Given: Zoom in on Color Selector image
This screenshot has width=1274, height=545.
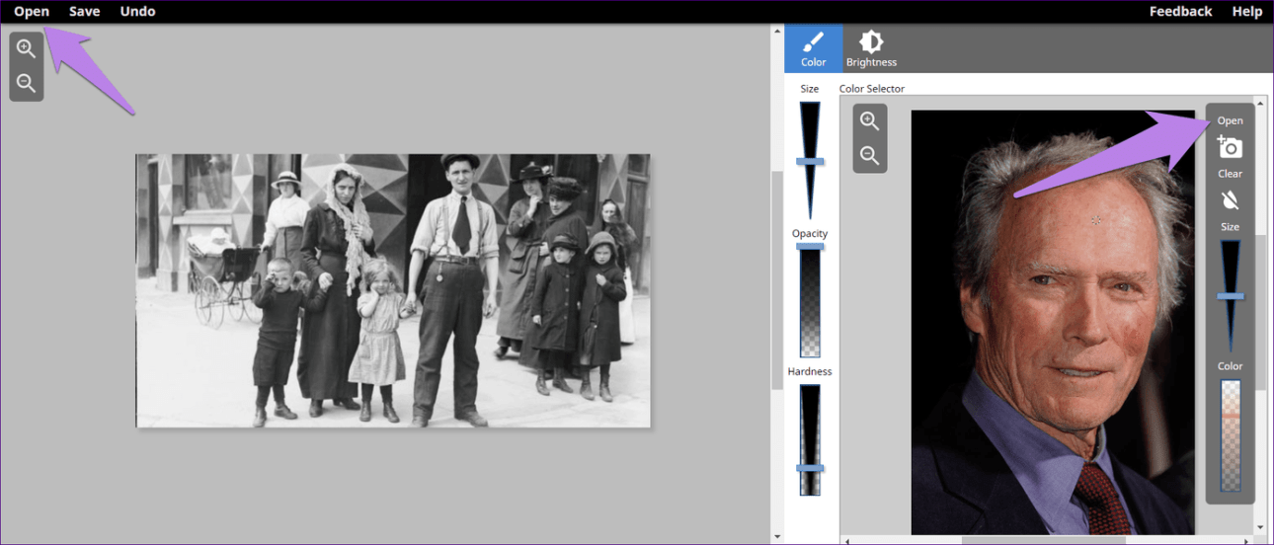Looking at the screenshot, I should (x=869, y=121).
